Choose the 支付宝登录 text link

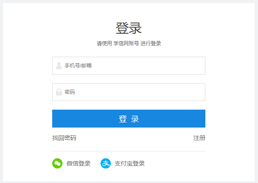129,163
